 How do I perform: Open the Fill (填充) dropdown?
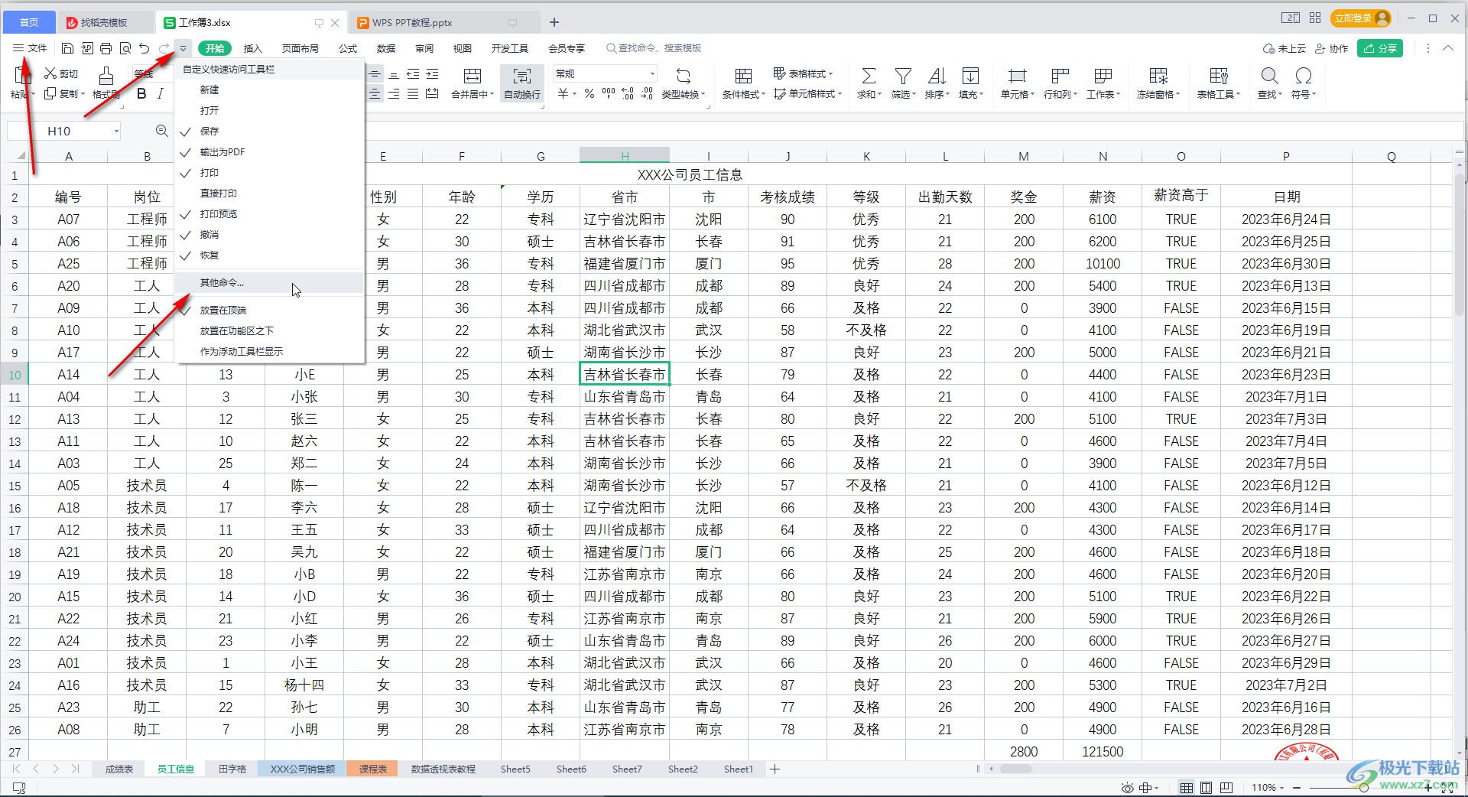[970, 83]
